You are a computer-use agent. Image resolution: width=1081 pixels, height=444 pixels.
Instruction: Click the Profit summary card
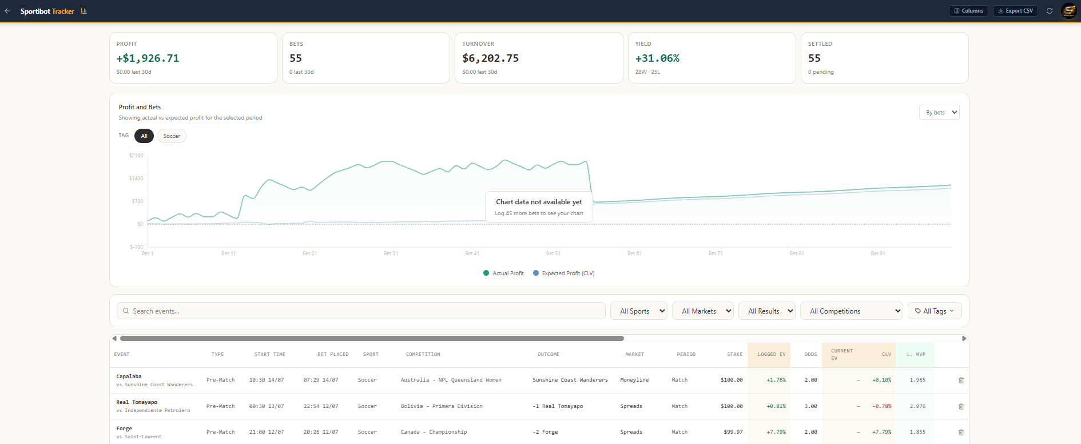pyautogui.click(x=193, y=58)
